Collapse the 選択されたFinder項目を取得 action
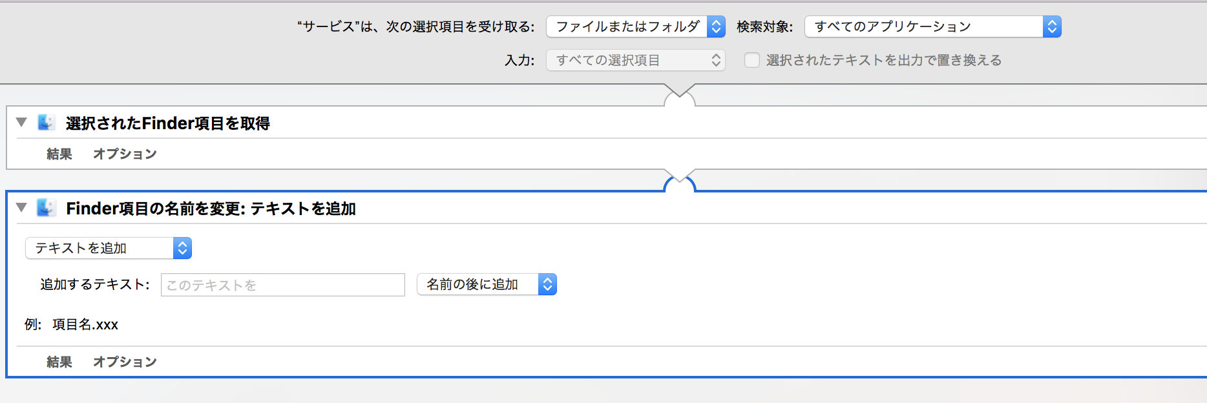1207x403 pixels. tap(21, 122)
